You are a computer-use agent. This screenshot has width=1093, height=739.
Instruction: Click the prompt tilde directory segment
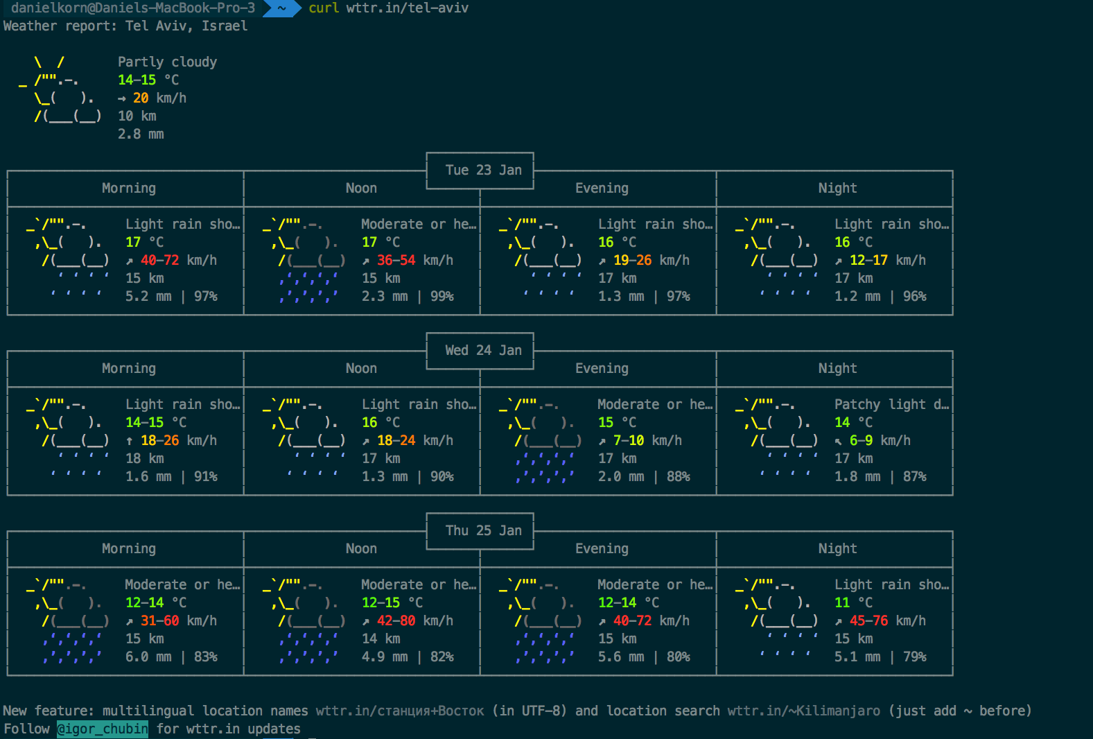point(281,8)
